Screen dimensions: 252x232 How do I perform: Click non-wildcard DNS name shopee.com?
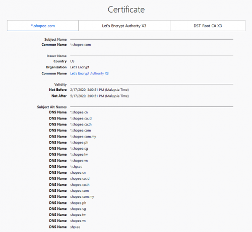tap(80, 191)
